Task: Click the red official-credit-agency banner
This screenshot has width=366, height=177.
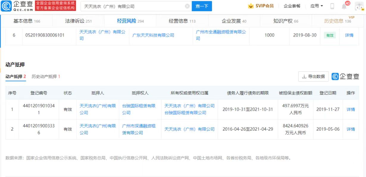Action: [x=55, y=6]
